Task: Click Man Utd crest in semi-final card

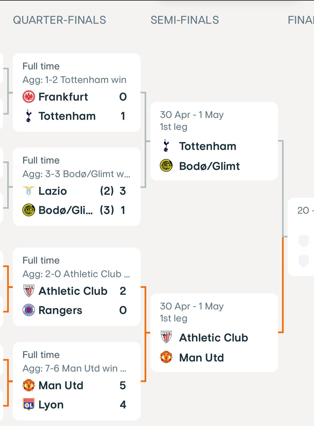Action: tap(166, 357)
